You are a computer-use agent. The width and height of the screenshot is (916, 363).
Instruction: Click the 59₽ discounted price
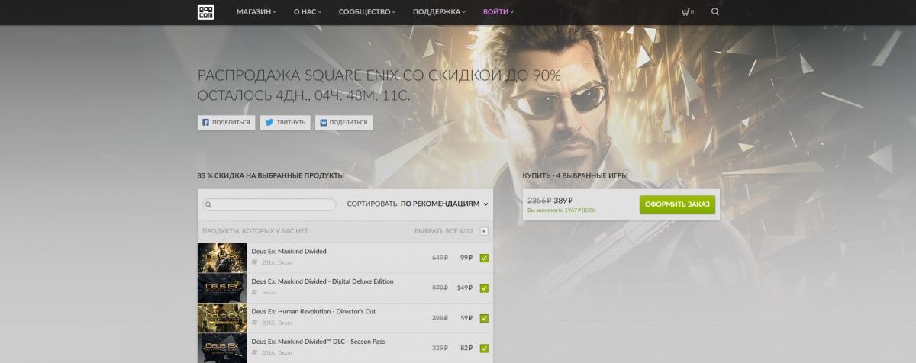[x=466, y=318]
